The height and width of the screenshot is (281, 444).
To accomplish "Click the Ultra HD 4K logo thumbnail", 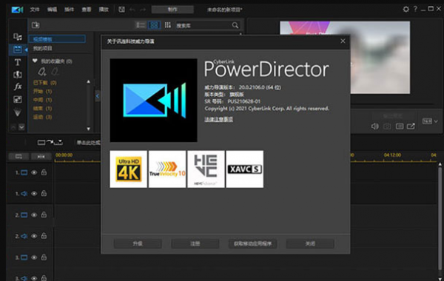I will (x=128, y=169).
